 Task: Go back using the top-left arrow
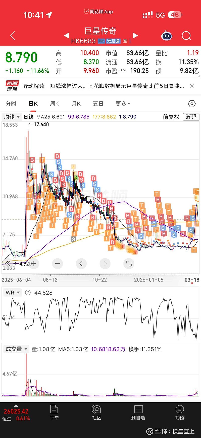click(x=13, y=36)
